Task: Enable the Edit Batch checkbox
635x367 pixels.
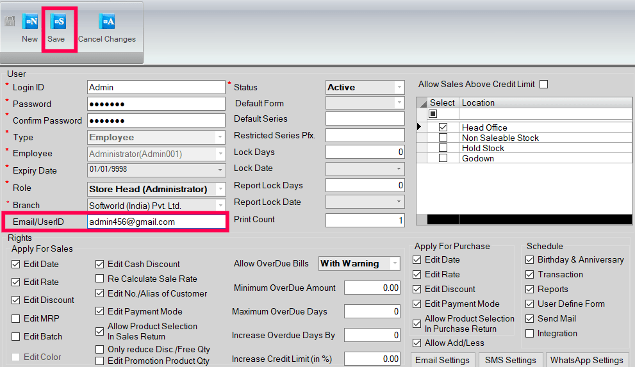Action: click(16, 336)
